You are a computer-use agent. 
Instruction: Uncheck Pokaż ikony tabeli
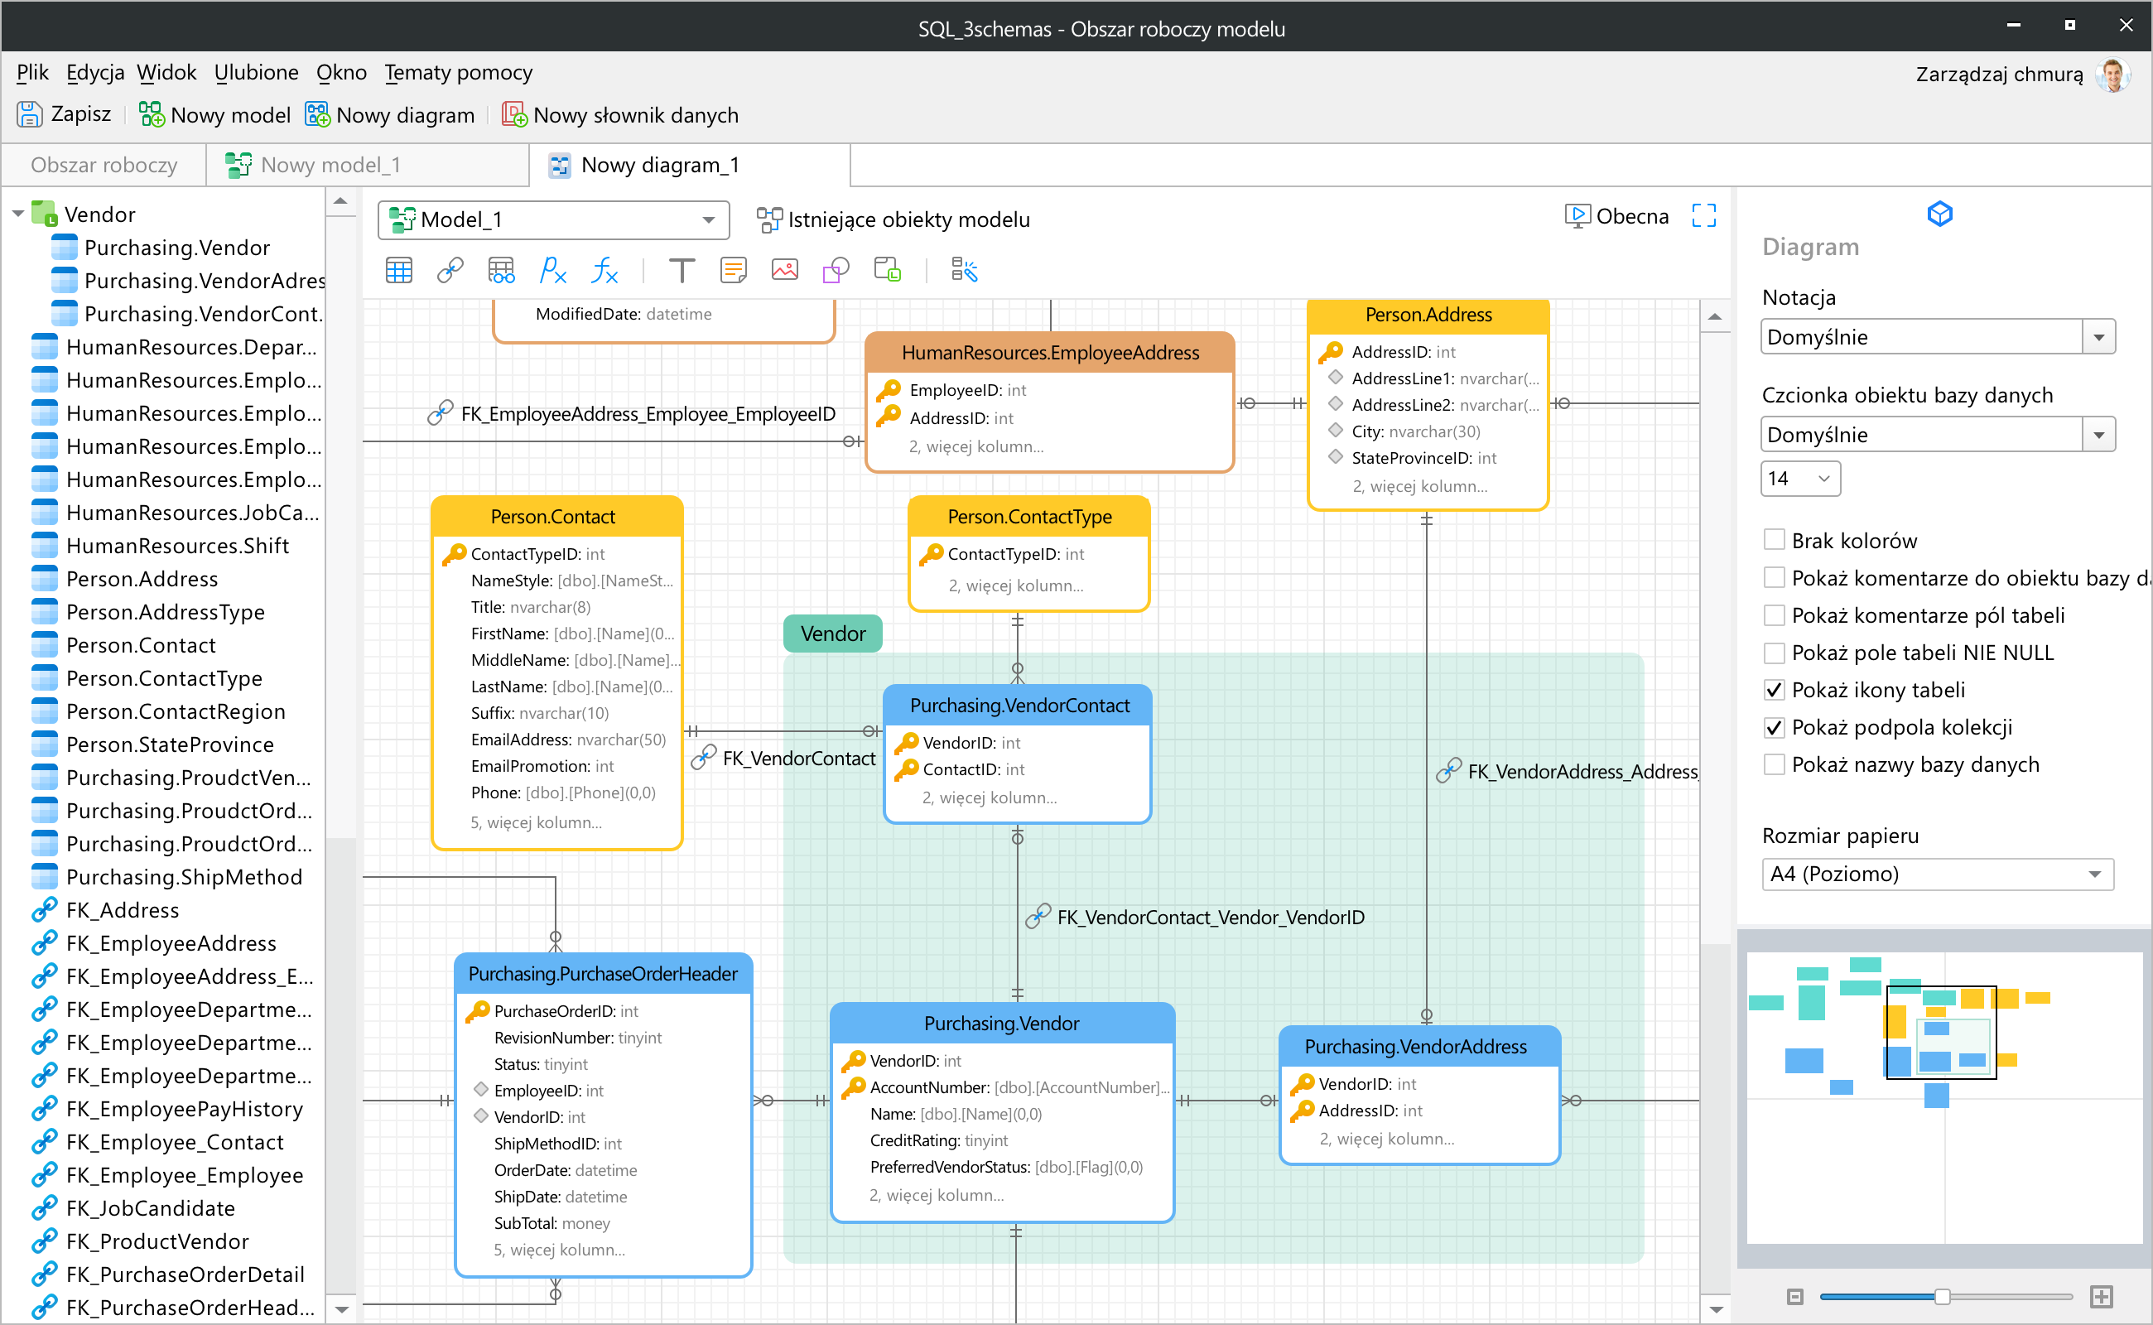point(1774,690)
